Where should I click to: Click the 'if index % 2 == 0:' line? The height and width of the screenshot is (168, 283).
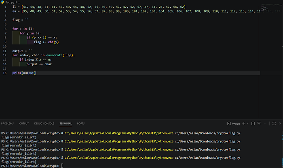pos(36,60)
